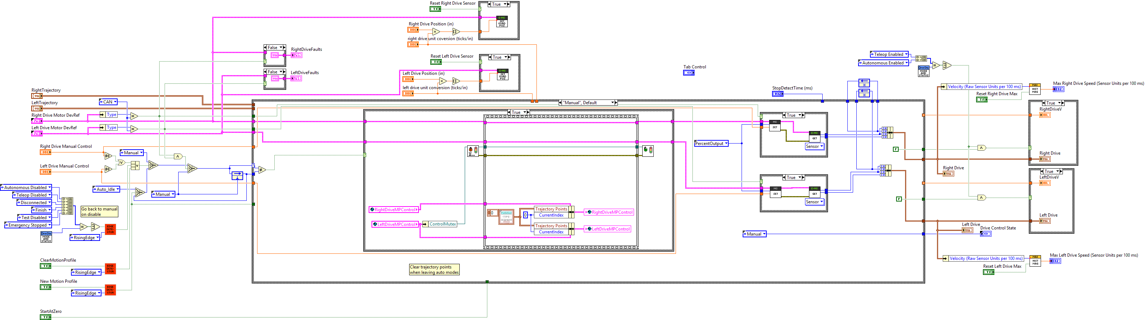Open True selector of Reset Left Drive Sensor case

pos(500,57)
